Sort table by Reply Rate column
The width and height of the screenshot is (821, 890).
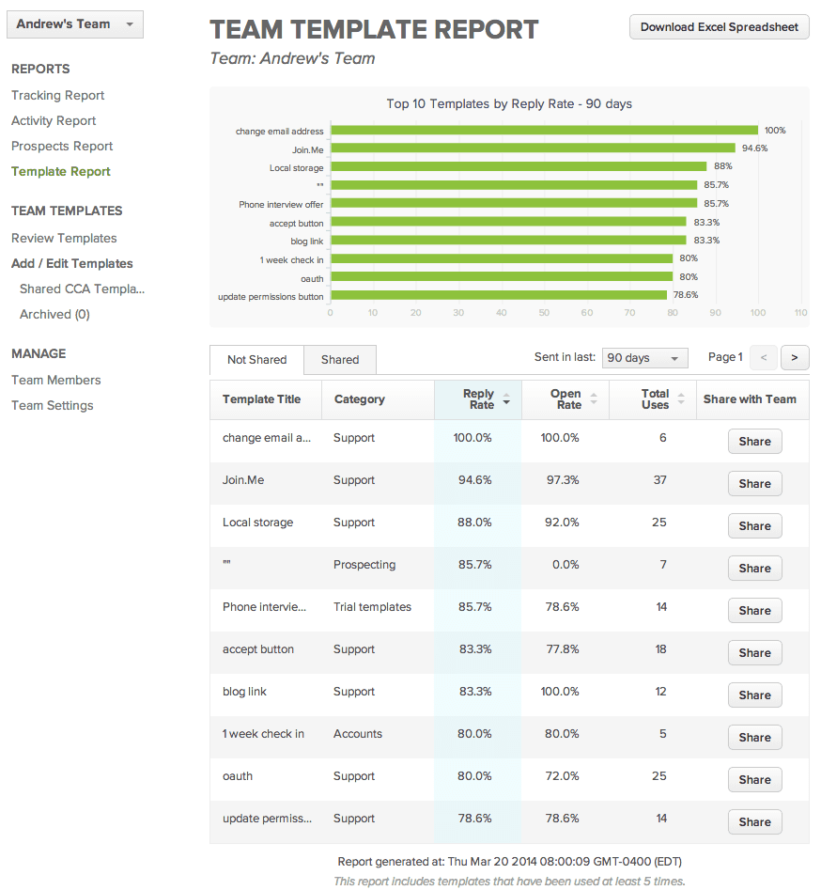coord(478,399)
